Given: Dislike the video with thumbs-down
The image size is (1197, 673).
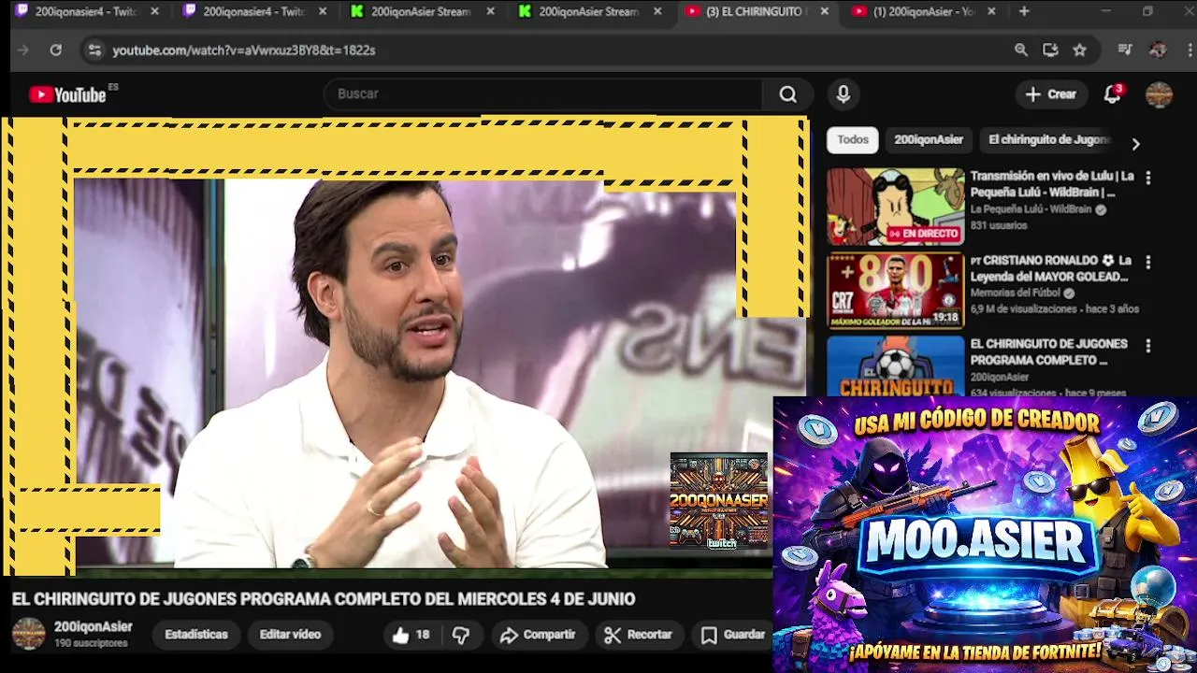Looking at the screenshot, I should pyautogui.click(x=461, y=635).
